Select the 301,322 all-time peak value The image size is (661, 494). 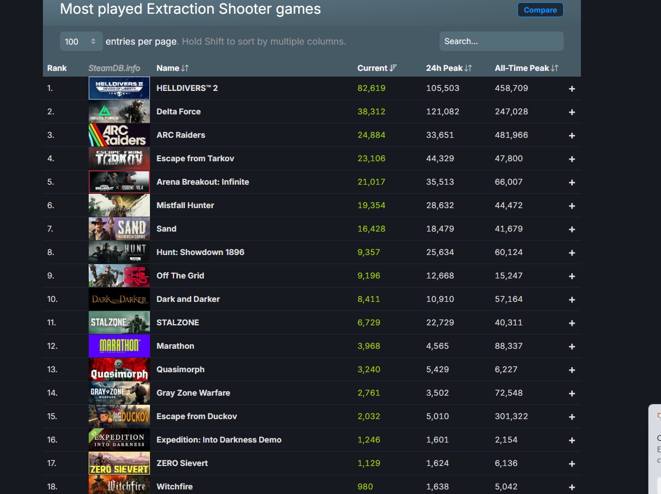click(x=512, y=416)
